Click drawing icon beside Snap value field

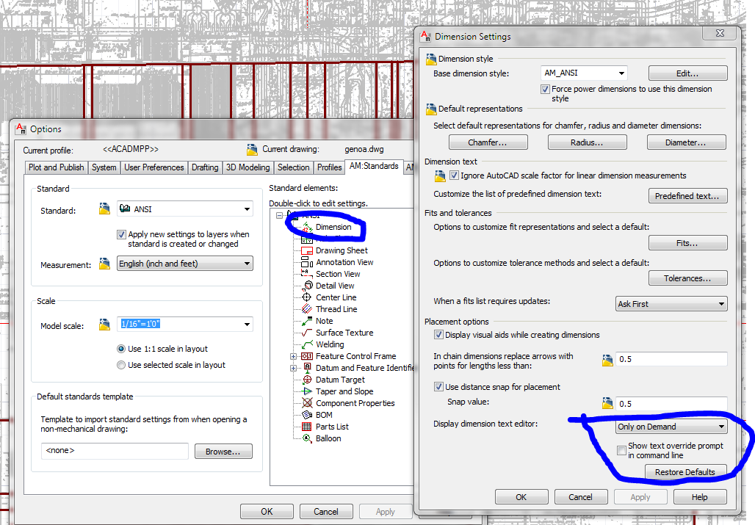pyautogui.click(x=607, y=403)
